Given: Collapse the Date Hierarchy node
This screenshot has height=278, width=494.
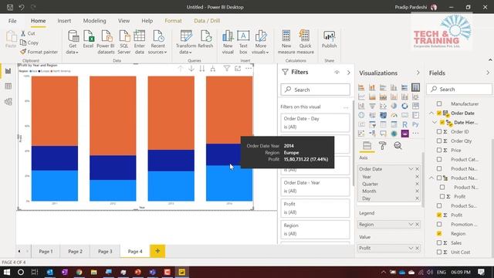Looking at the screenshot, I should (435, 122).
